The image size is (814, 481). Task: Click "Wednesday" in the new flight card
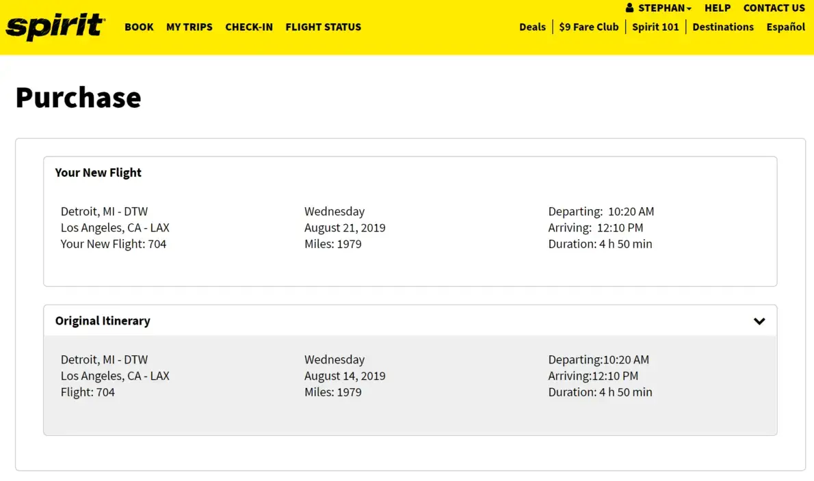click(x=334, y=212)
